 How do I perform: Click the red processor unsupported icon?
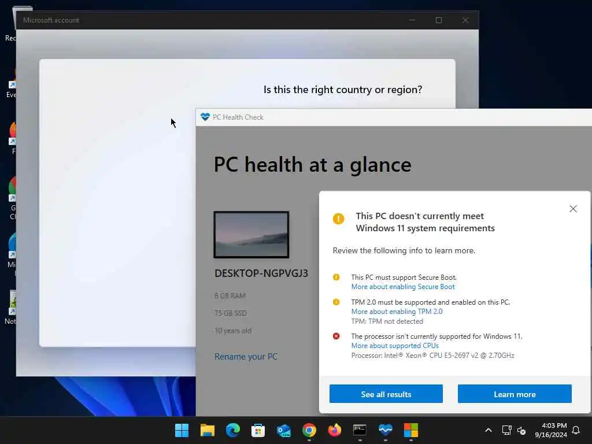pyautogui.click(x=336, y=336)
